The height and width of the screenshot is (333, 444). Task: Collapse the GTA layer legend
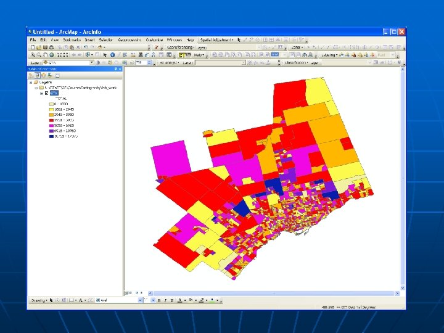click(x=41, y=93)
